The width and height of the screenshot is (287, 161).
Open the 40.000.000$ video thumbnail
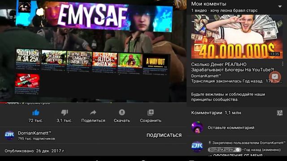pyautogui.click(x=237, y=37)
